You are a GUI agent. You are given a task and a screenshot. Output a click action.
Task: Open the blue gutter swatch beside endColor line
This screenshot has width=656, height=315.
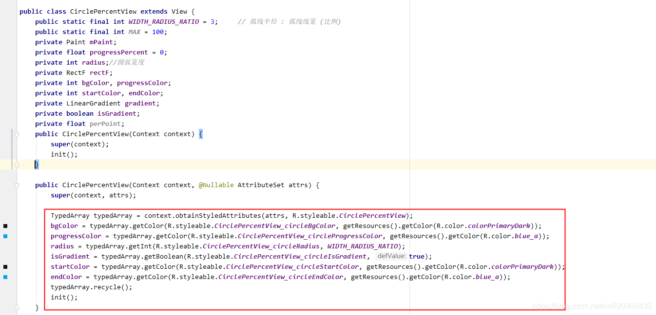pyautogui.click(x=5, y=277)
